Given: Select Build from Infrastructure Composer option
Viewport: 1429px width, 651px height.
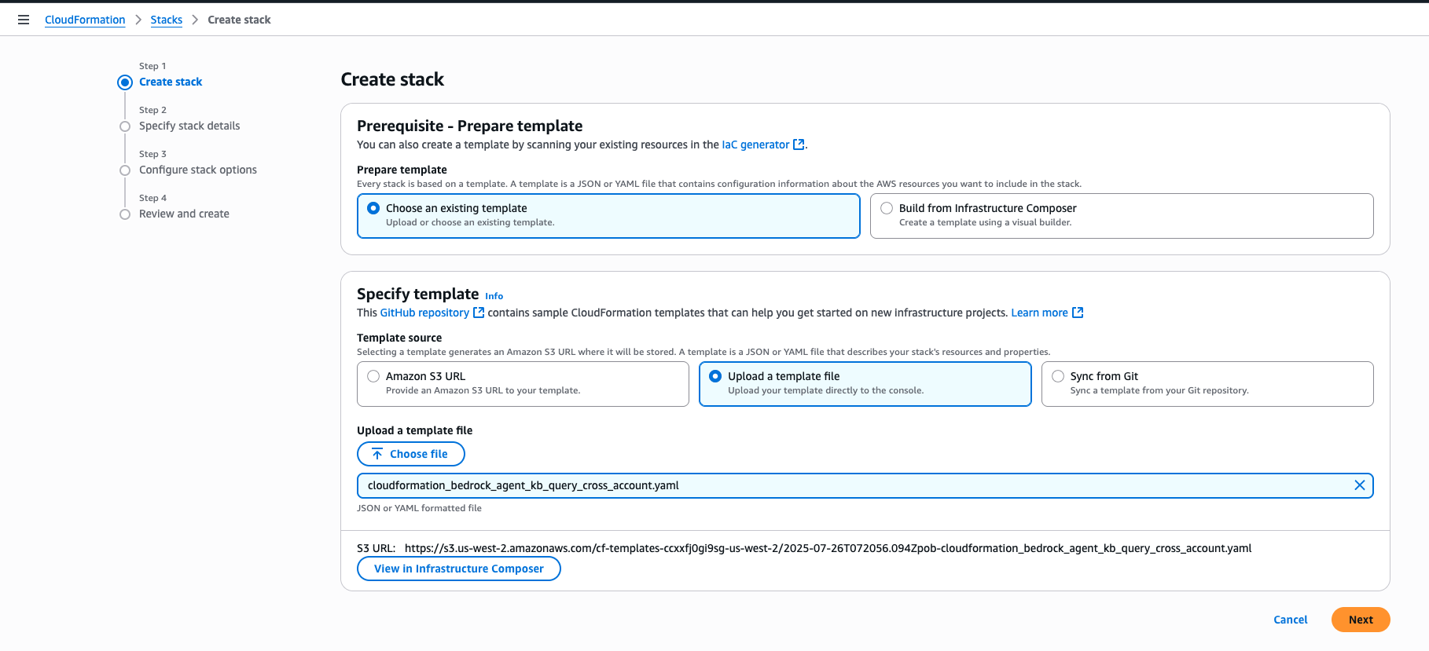Looking at the screenshot, I should coord(887,208).
